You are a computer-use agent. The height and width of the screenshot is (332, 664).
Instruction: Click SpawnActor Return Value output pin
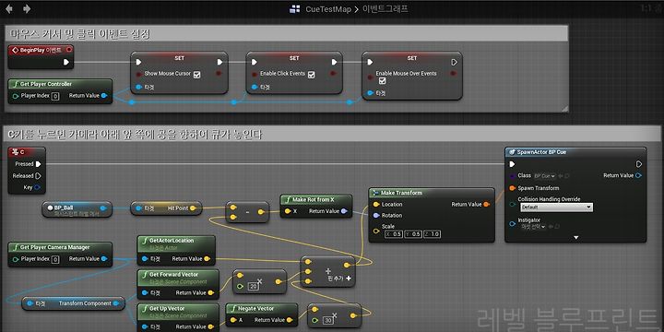[638, 175]
